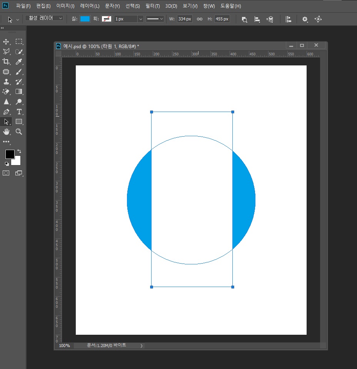Open the stroke line style dropdown
This screenshot has width=357, height=369.
[155, 19]
